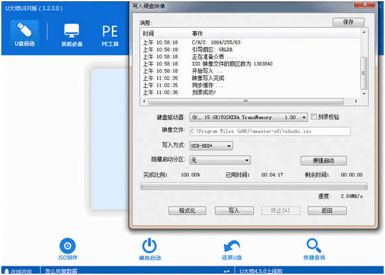This screenshot has width=385, height=275.
Task: Open the ISO制作 disc icon
Action: (x=68, y=249)
